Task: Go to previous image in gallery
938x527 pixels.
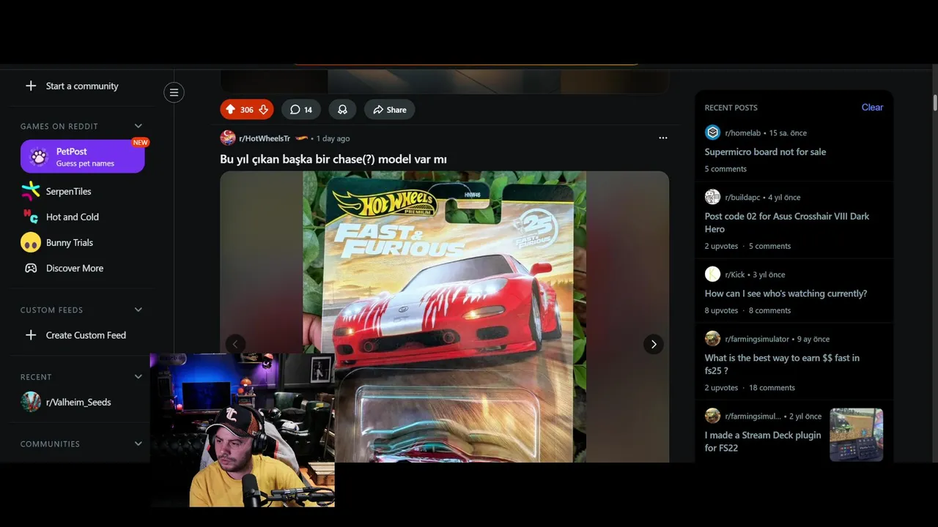Action: click(x=235, y=344)
